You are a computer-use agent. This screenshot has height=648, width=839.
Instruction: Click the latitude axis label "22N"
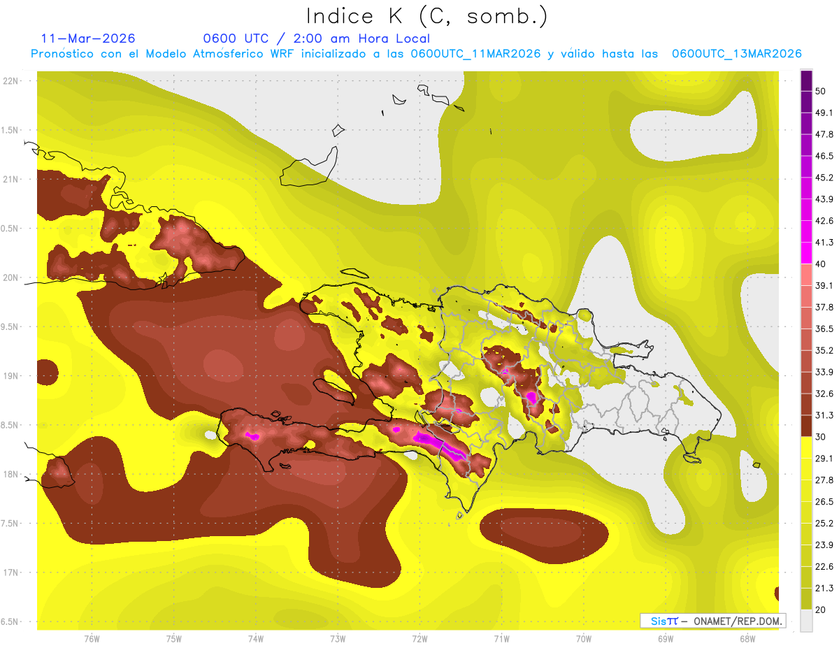tap(11, 80)
